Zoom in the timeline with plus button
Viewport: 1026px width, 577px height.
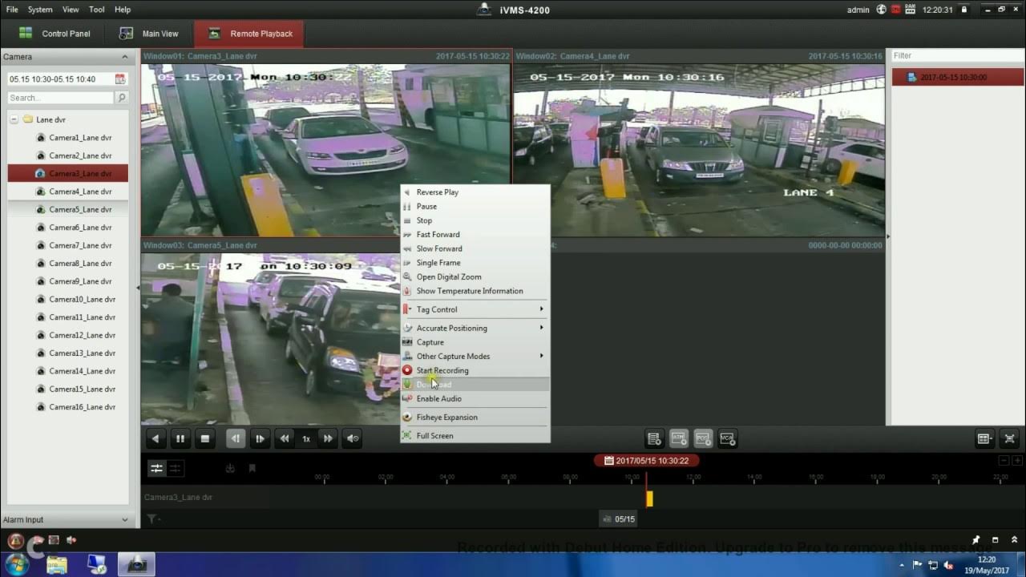pyautogui.click(x=1017, y=461)
